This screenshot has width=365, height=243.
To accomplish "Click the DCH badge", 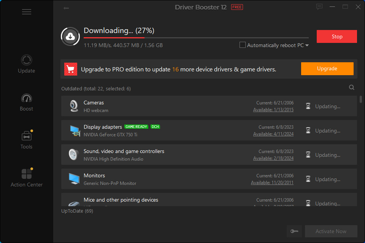I will (155, 127).
